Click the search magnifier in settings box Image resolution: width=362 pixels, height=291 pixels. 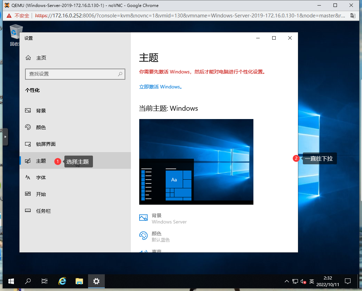pyautogui.click(x=120, y=74)
